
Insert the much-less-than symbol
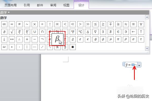point(73,24)
